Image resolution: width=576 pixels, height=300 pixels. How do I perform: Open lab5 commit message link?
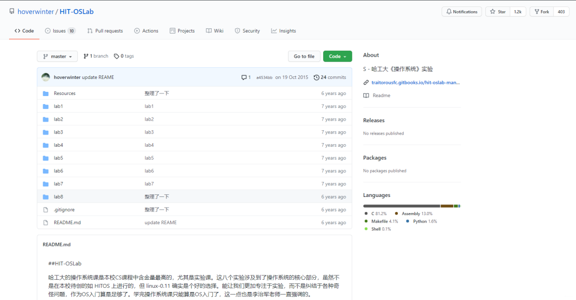149,158
